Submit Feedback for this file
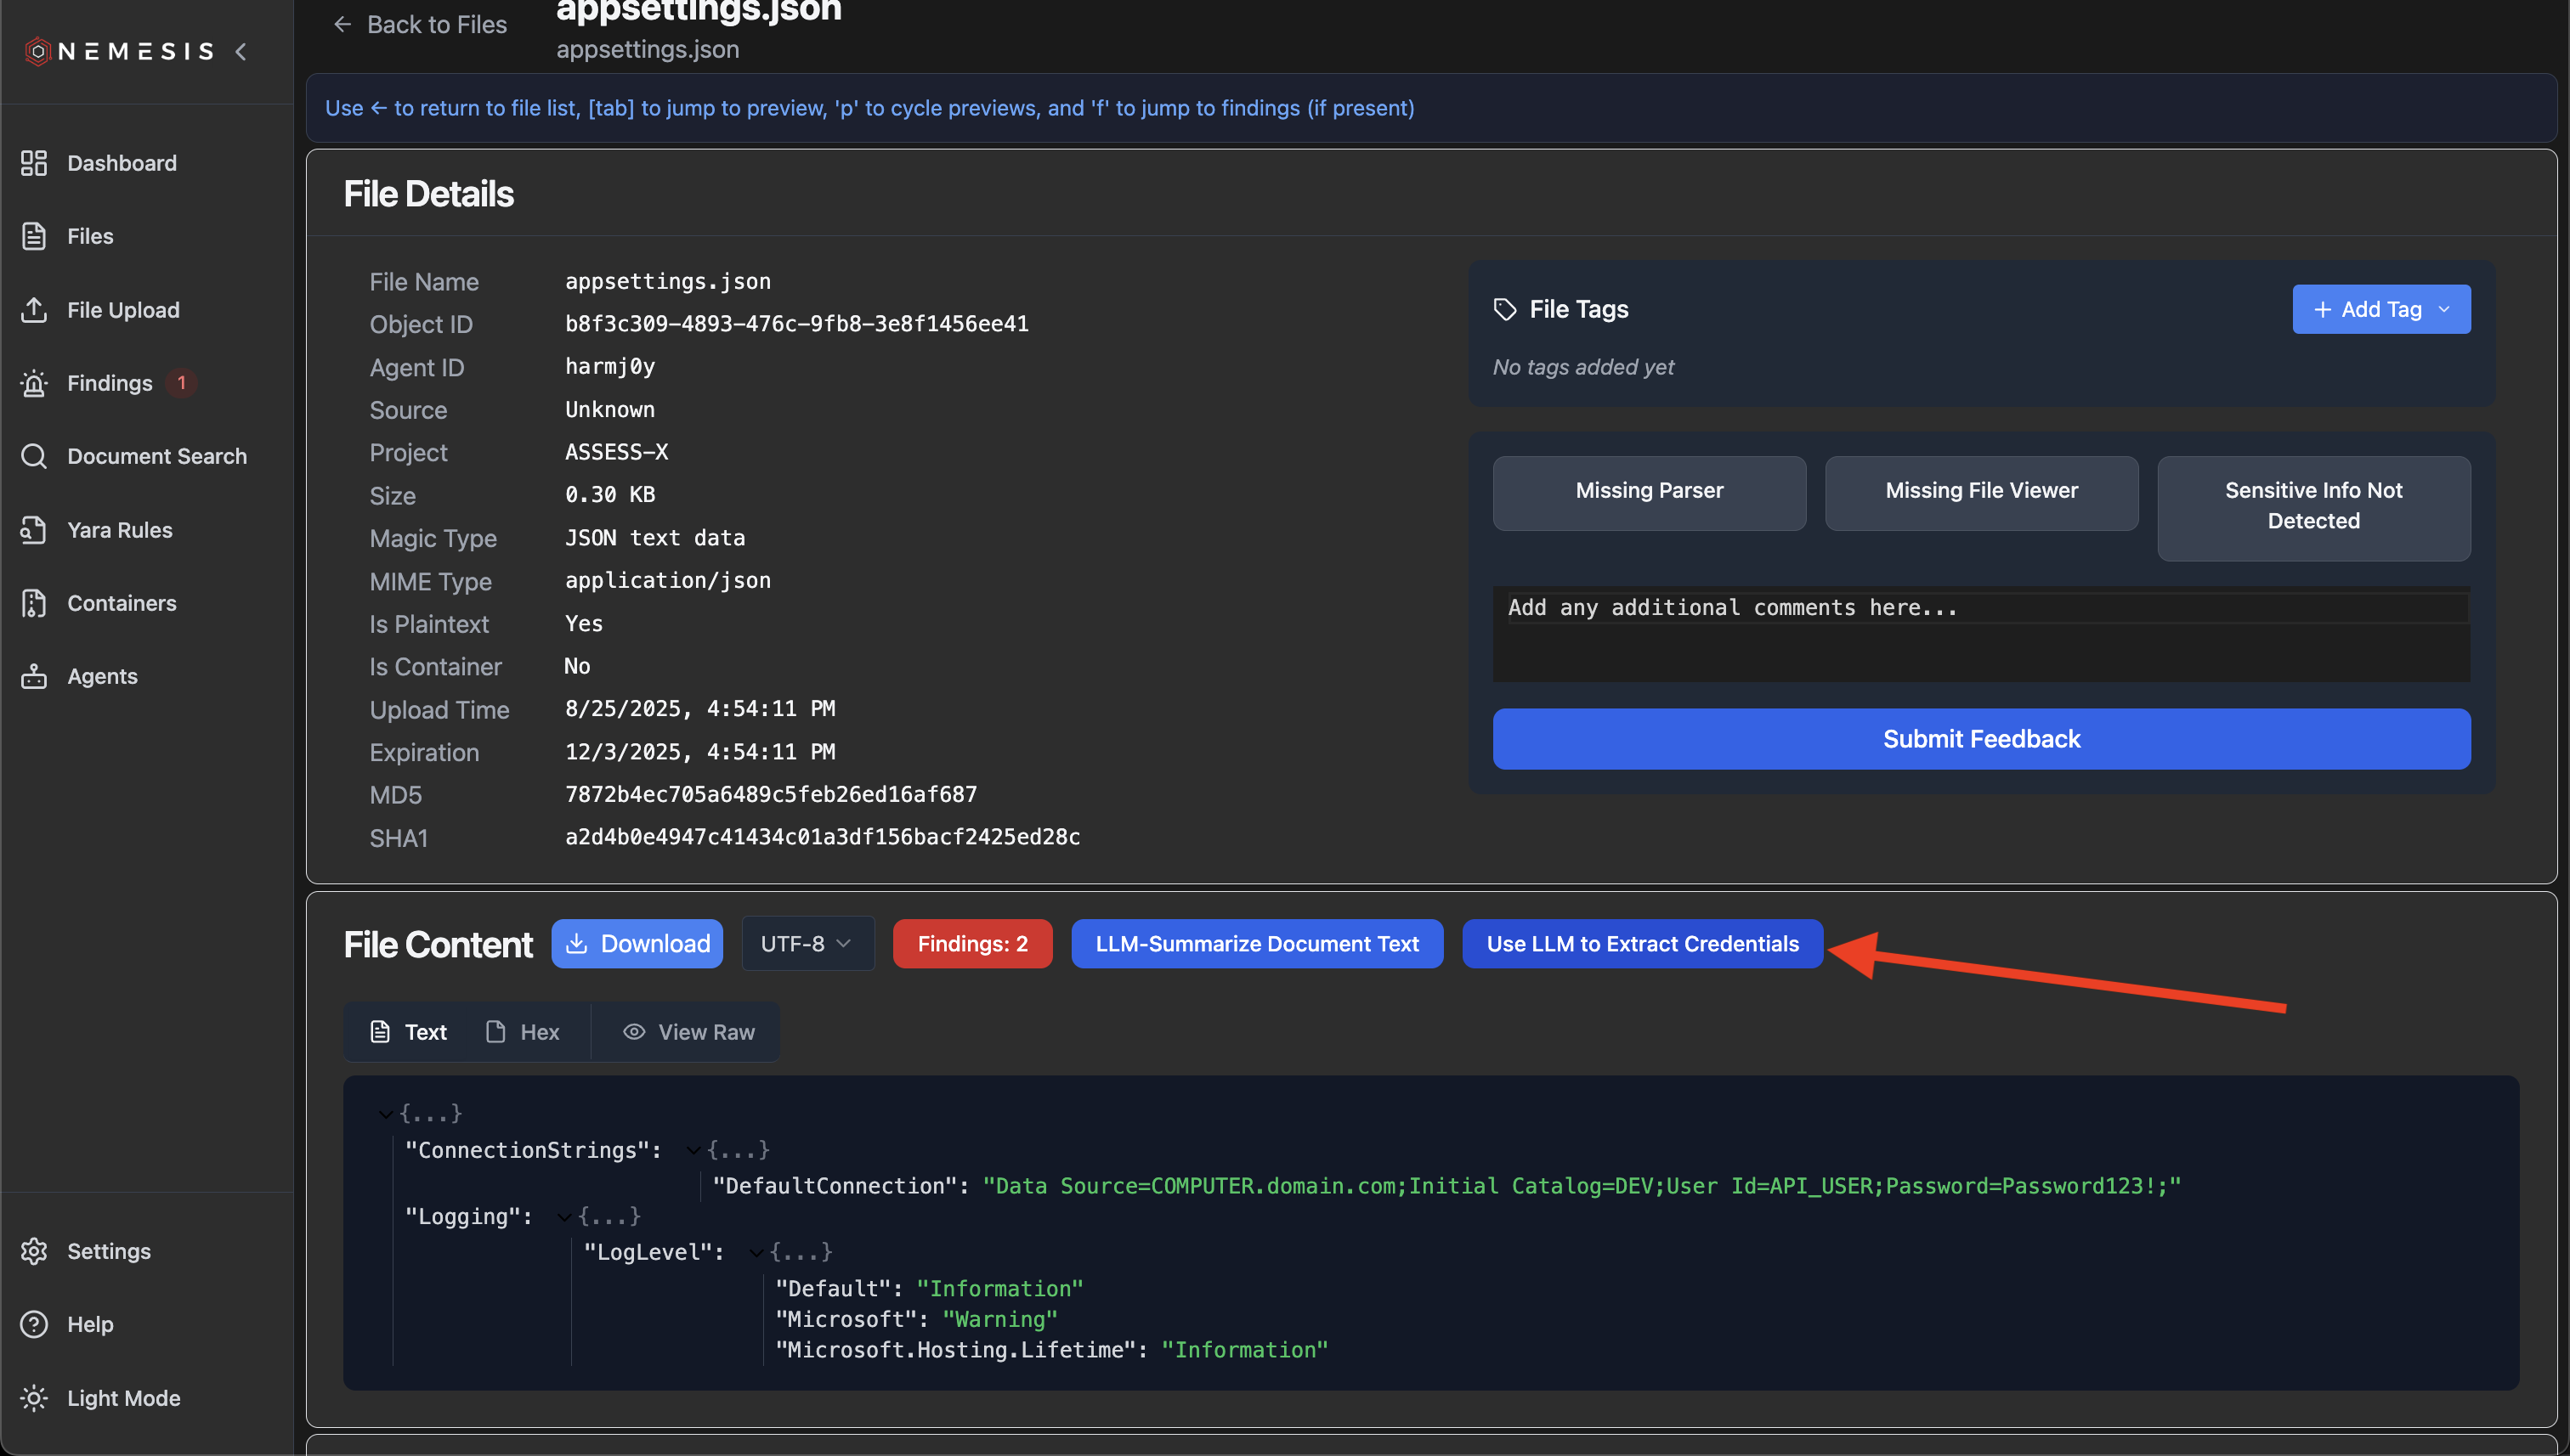2570x1456 pixels. point(1981,739)
